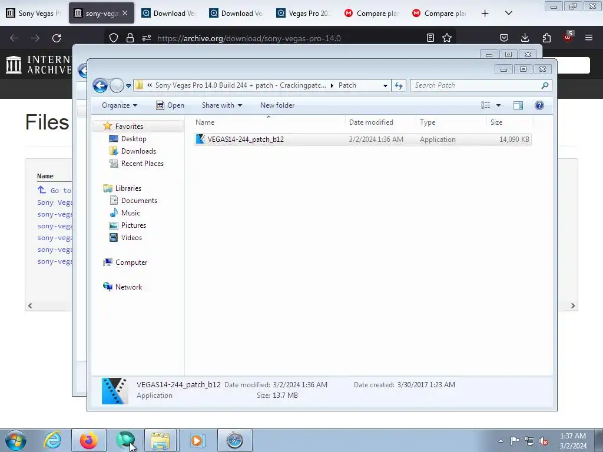This screenshot has height=452, width=603.
Task: Switch to the Vegas Pro 20 browser tab
Action: pyautogui.click(x=304, y=13)
